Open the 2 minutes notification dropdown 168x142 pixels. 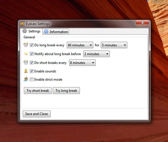[x=96, y=54]
